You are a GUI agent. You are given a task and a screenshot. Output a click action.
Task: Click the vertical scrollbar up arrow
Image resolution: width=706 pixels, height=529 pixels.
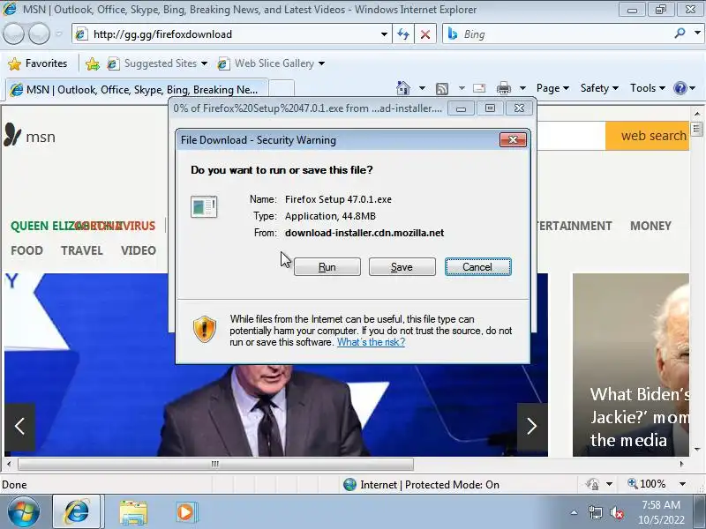tap(697, 114)
